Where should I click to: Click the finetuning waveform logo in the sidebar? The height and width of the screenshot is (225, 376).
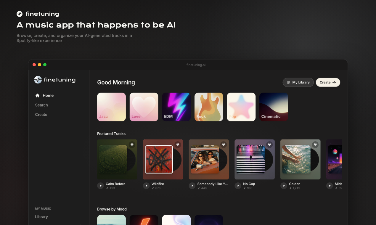(x=38, y=80)
